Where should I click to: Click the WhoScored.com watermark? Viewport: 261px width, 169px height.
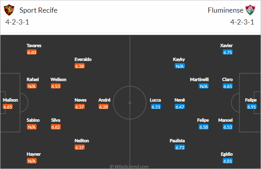tap(129, 167)
